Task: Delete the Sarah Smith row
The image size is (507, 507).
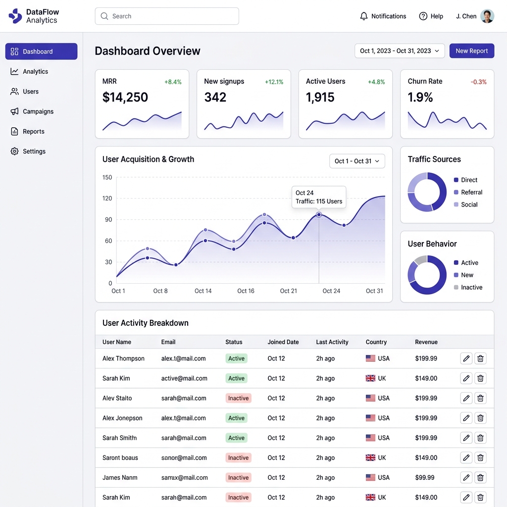Action: (480, 438)
